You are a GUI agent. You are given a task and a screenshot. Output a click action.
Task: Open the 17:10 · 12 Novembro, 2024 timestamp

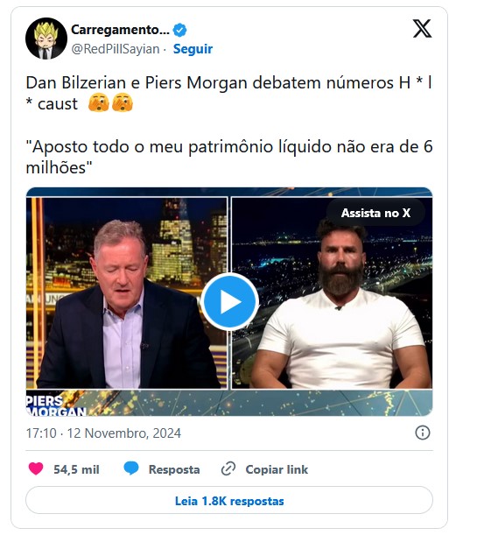pos(103,433)
